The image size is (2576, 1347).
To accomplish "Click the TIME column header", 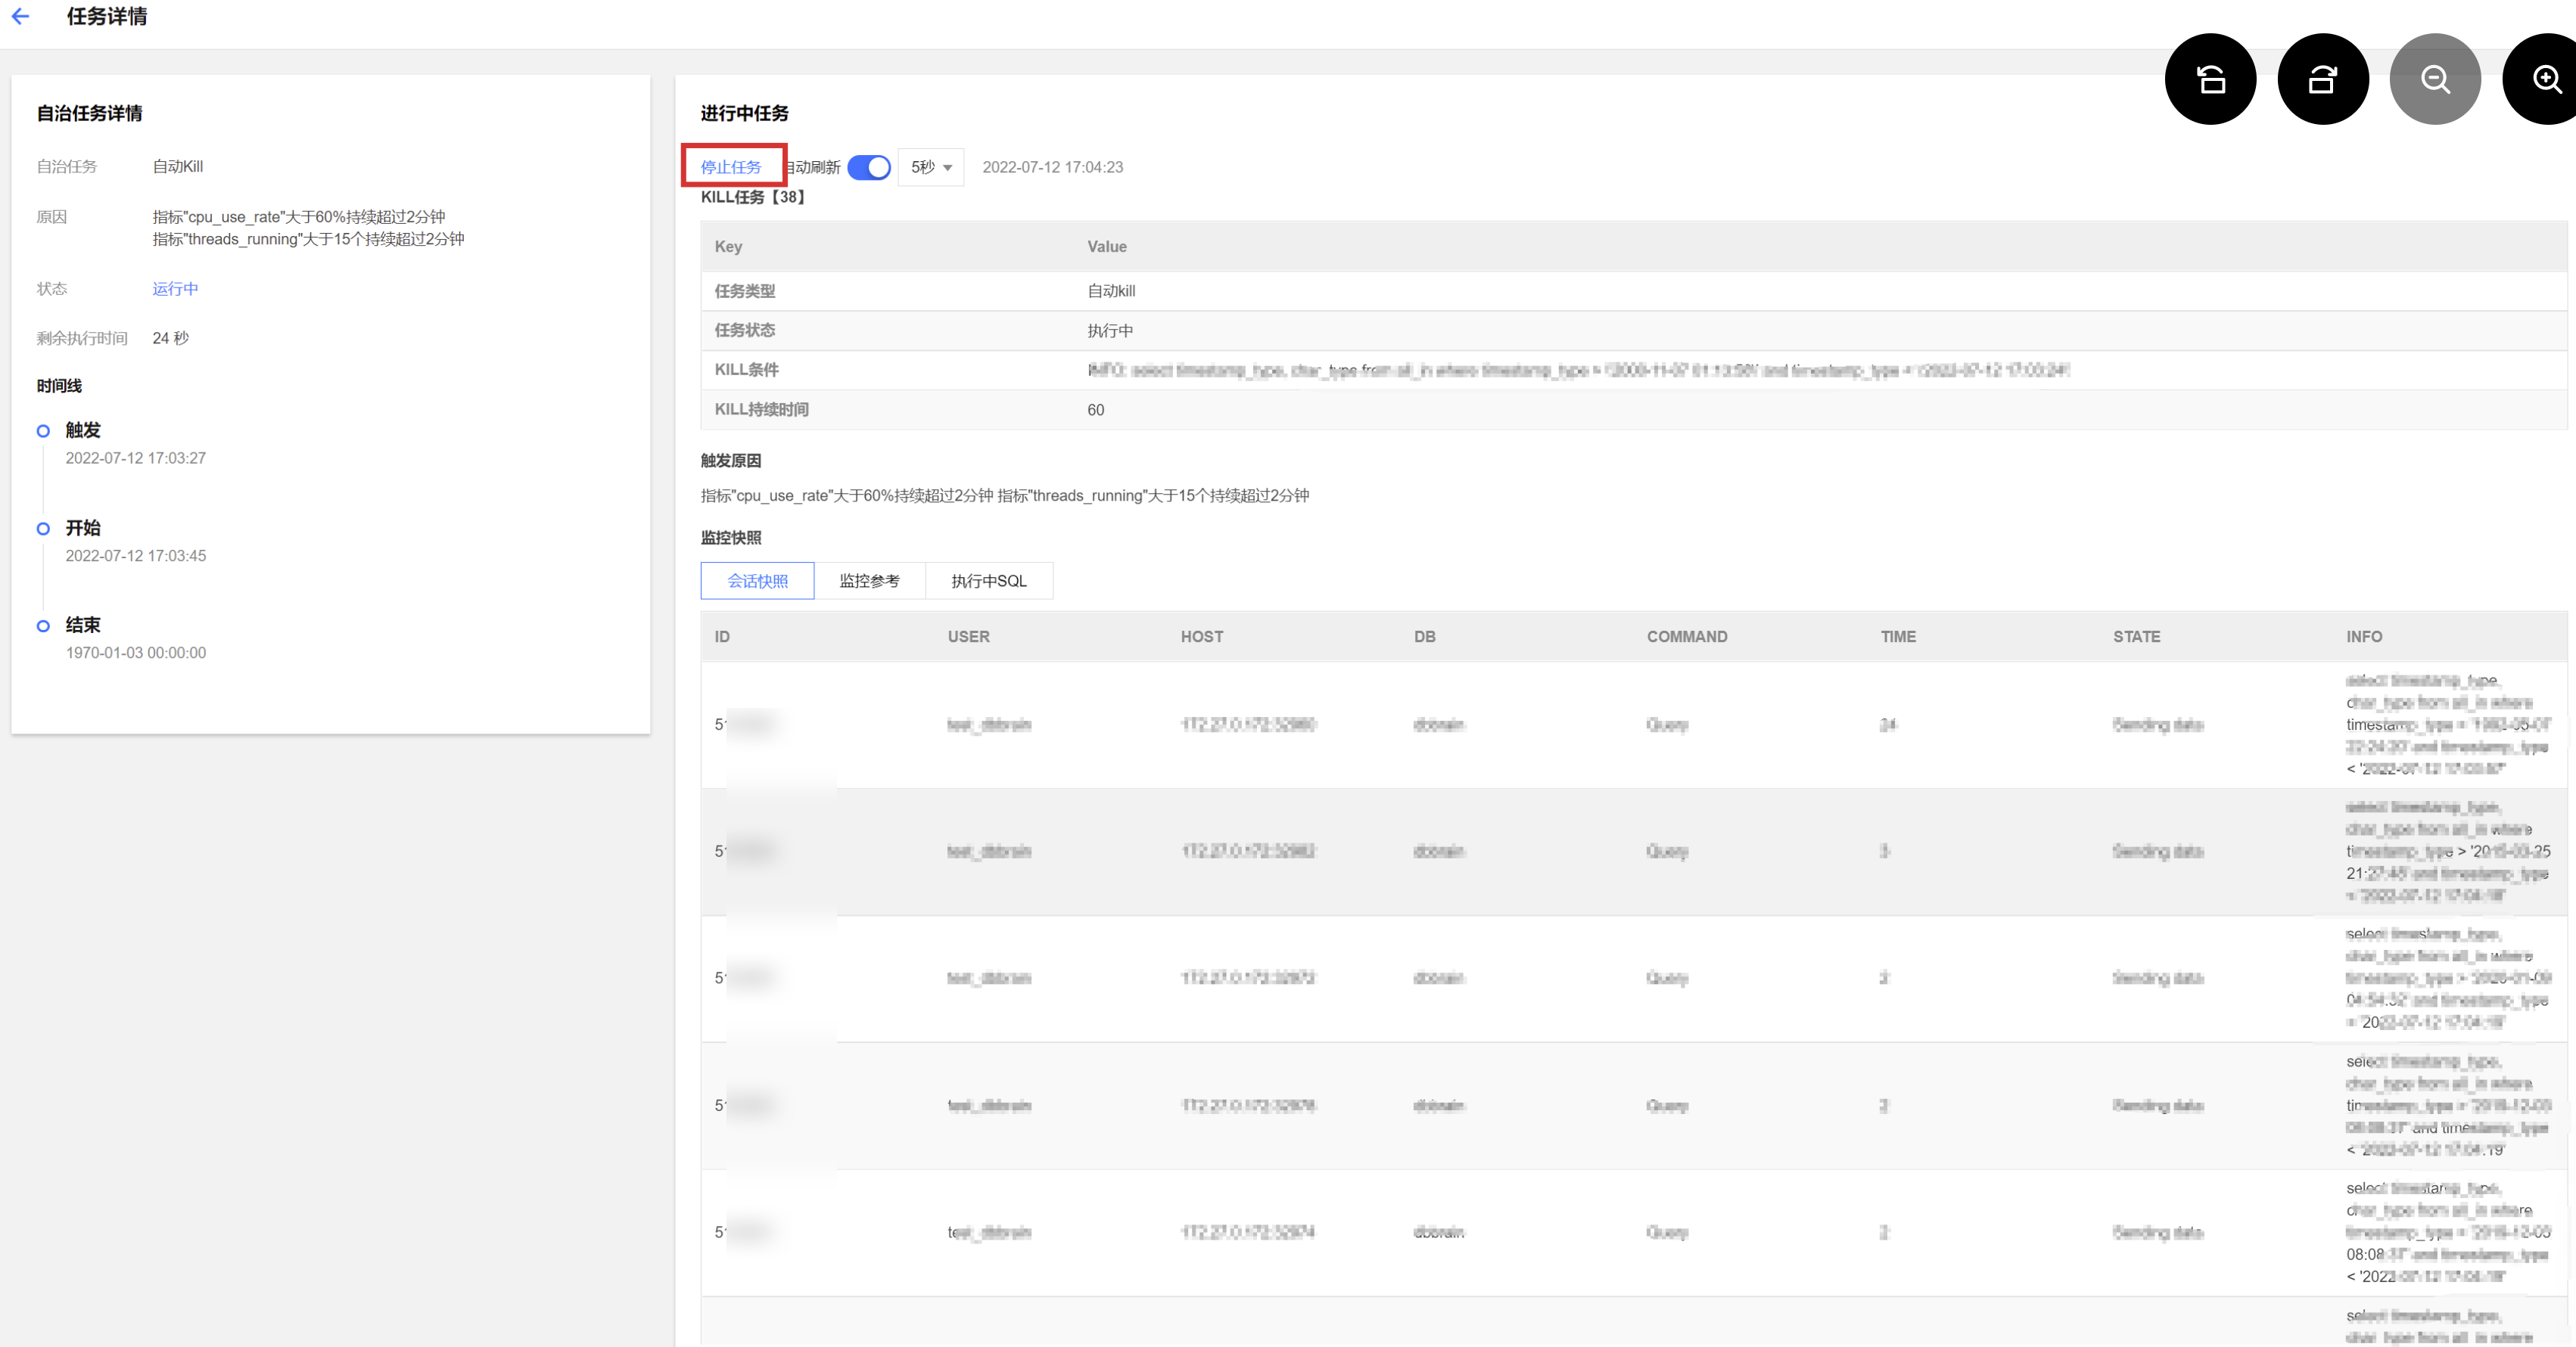I will [x=1898, y=638].
